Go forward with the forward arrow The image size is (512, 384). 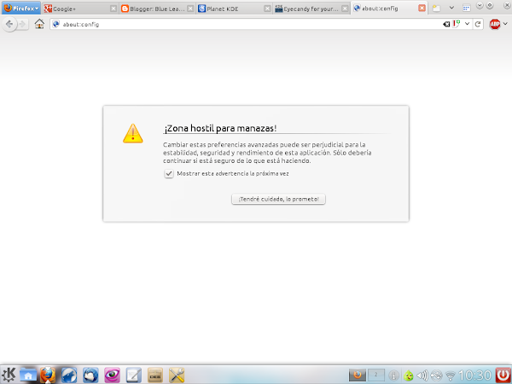point(22,24)
